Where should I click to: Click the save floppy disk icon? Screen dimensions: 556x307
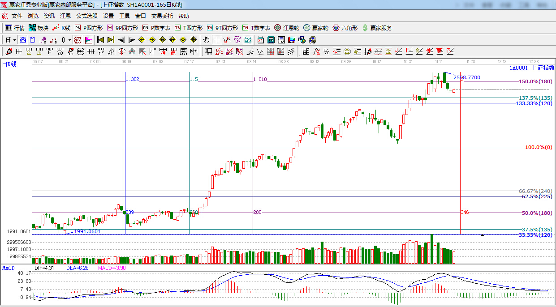point(292,40)
